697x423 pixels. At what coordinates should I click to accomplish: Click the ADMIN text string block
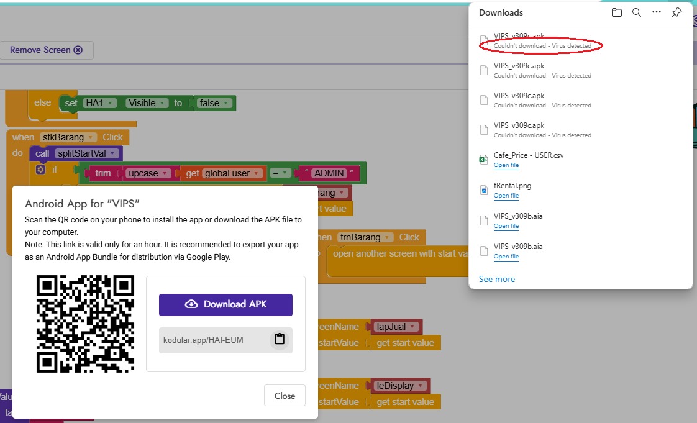[x=329, y=173]
